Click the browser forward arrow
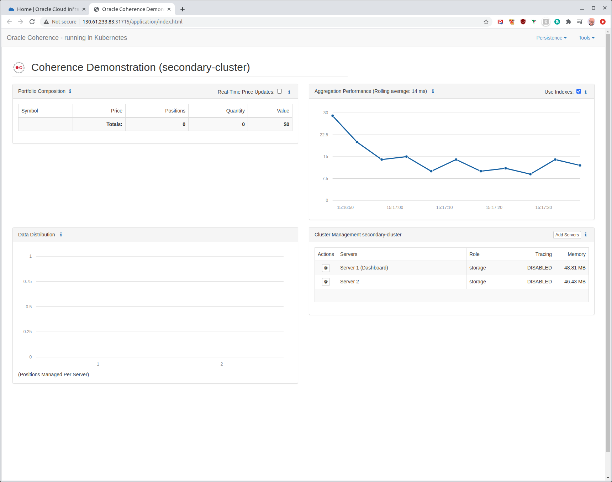Screen dimensions: 612x482 pyautogui.click(x=21, y=22)
